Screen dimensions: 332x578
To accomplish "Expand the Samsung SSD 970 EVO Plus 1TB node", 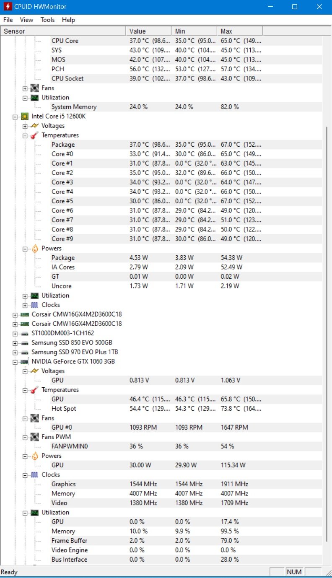I will pos(16,352).
